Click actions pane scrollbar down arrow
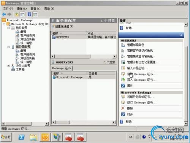 186,123
